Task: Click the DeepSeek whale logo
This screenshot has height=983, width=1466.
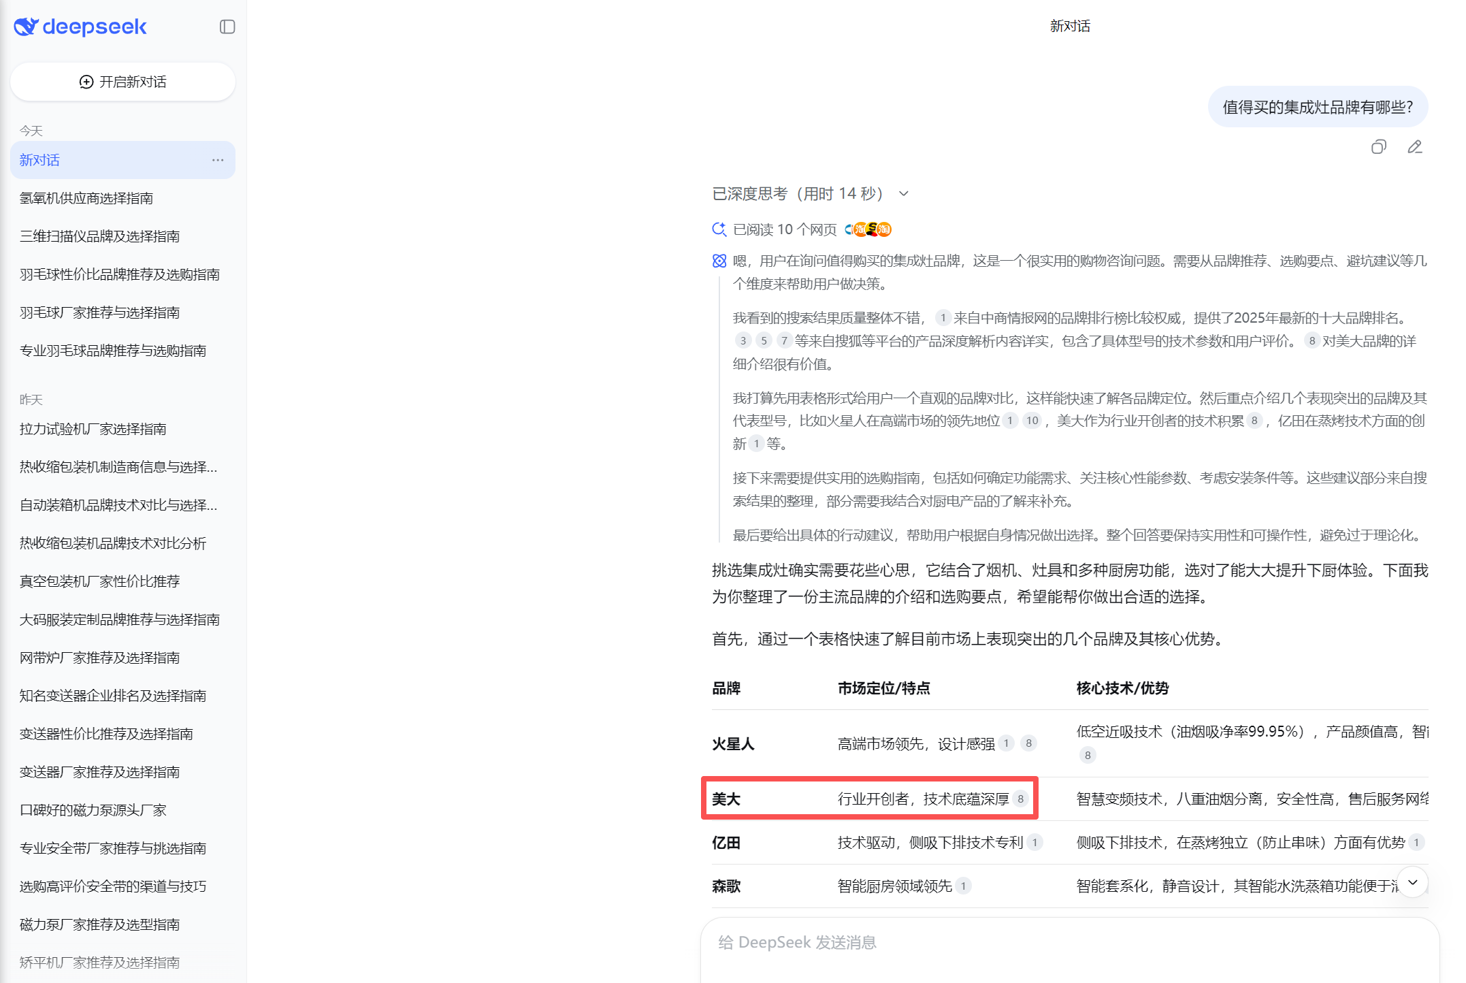Action: (26, 27)
